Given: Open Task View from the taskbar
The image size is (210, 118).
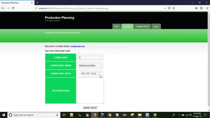Looking at the screenshot, I should (64, 115).
